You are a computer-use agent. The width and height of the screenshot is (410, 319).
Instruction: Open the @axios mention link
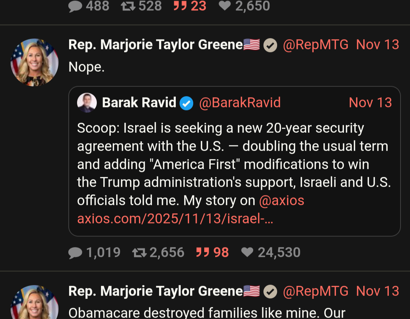tap(281, 201)
